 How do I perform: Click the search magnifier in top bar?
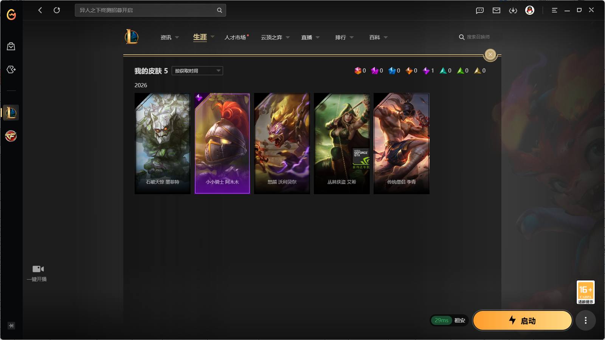[x=219, y=10]
